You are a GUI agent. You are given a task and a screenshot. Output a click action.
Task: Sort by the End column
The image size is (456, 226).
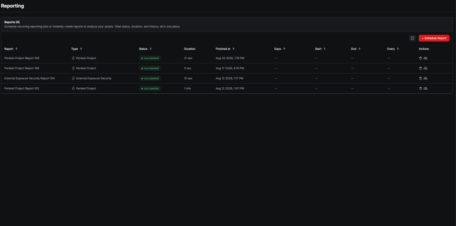359,49
